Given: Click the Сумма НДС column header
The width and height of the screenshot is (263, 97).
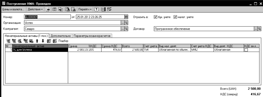Looking at the screenshot, I should tap(112, 46).
